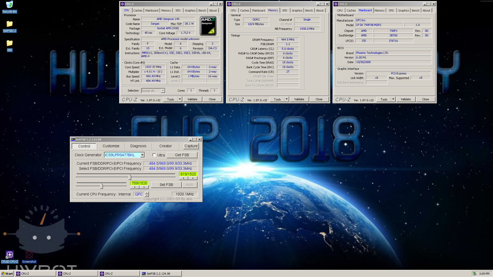Click the 1920.1MHz CPU frequency readout

[x=185, y=194]
